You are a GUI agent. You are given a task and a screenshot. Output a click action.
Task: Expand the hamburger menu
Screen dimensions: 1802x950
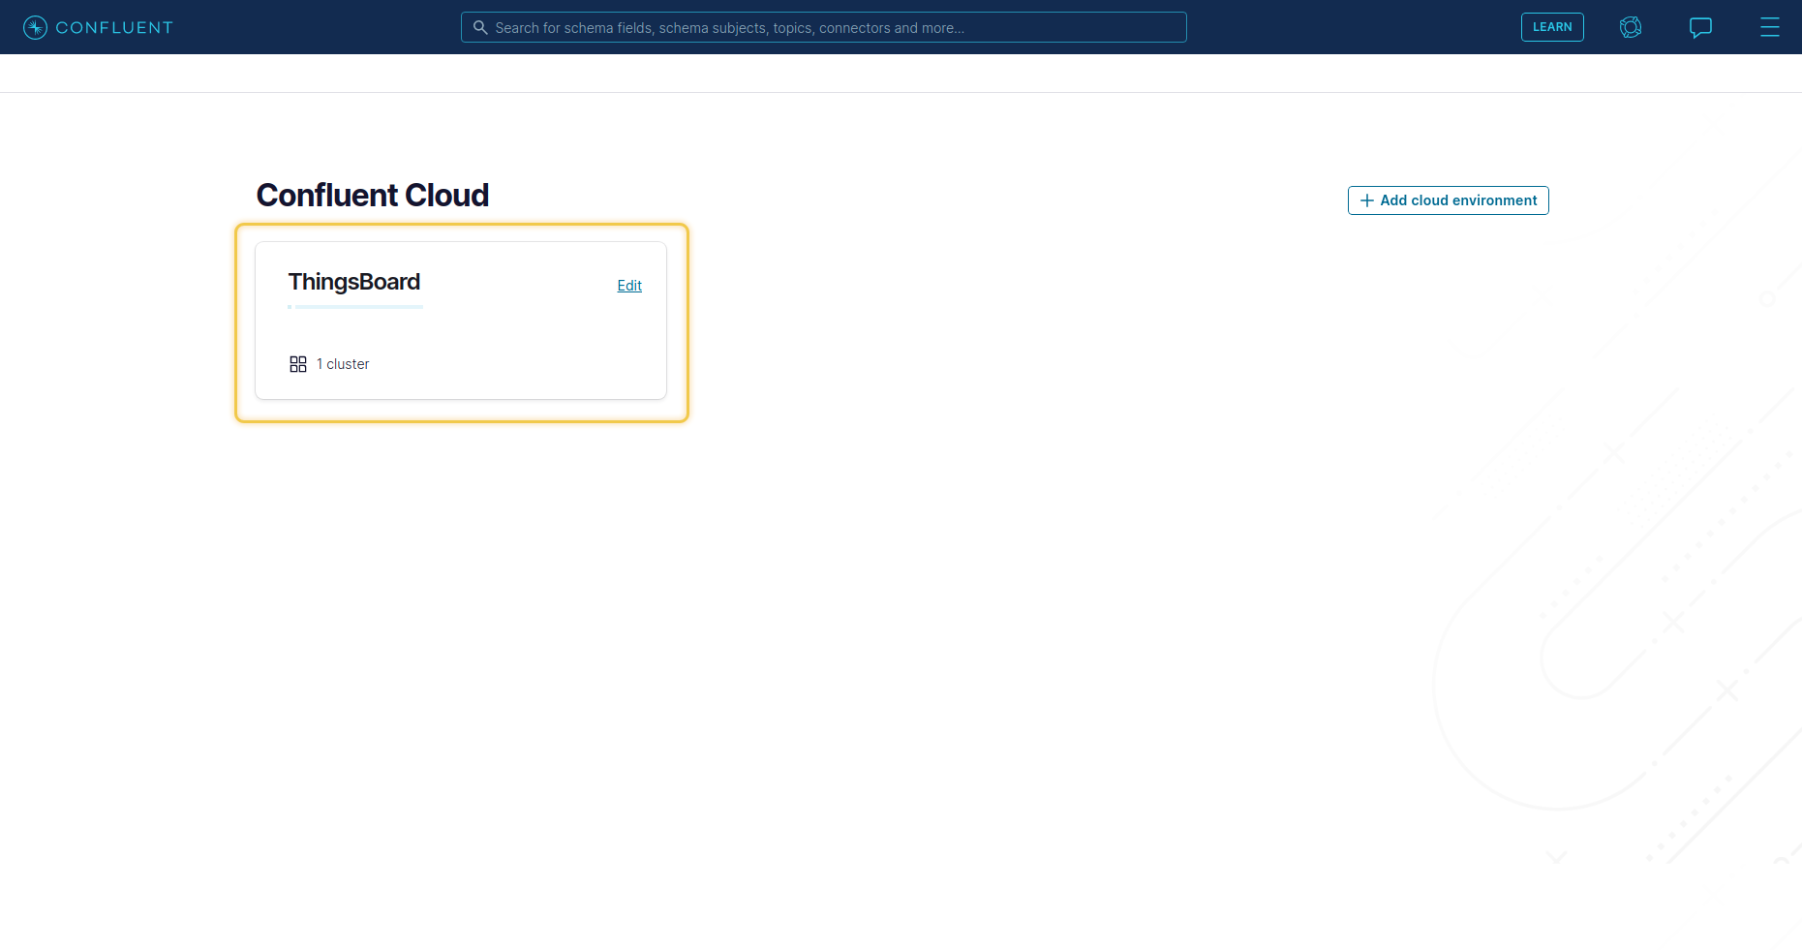(x=1769, y=27)
